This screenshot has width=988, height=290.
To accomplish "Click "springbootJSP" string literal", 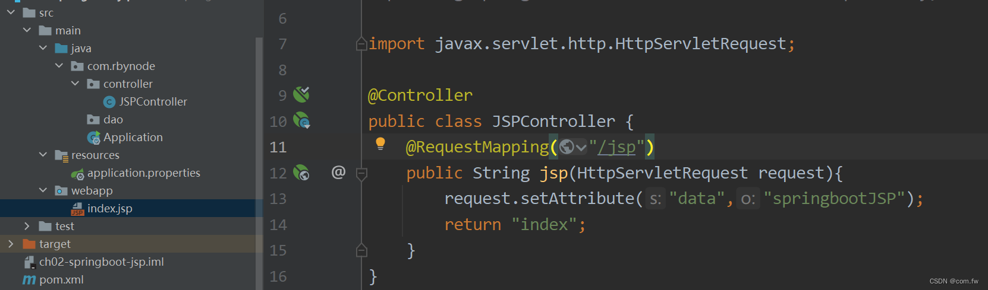I will (835, 199).
